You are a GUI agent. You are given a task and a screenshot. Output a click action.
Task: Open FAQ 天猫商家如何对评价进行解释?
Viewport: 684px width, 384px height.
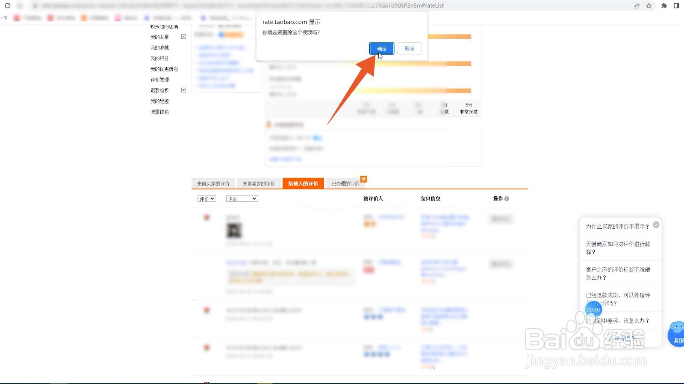pyautogui.click(x=618, y=248)
